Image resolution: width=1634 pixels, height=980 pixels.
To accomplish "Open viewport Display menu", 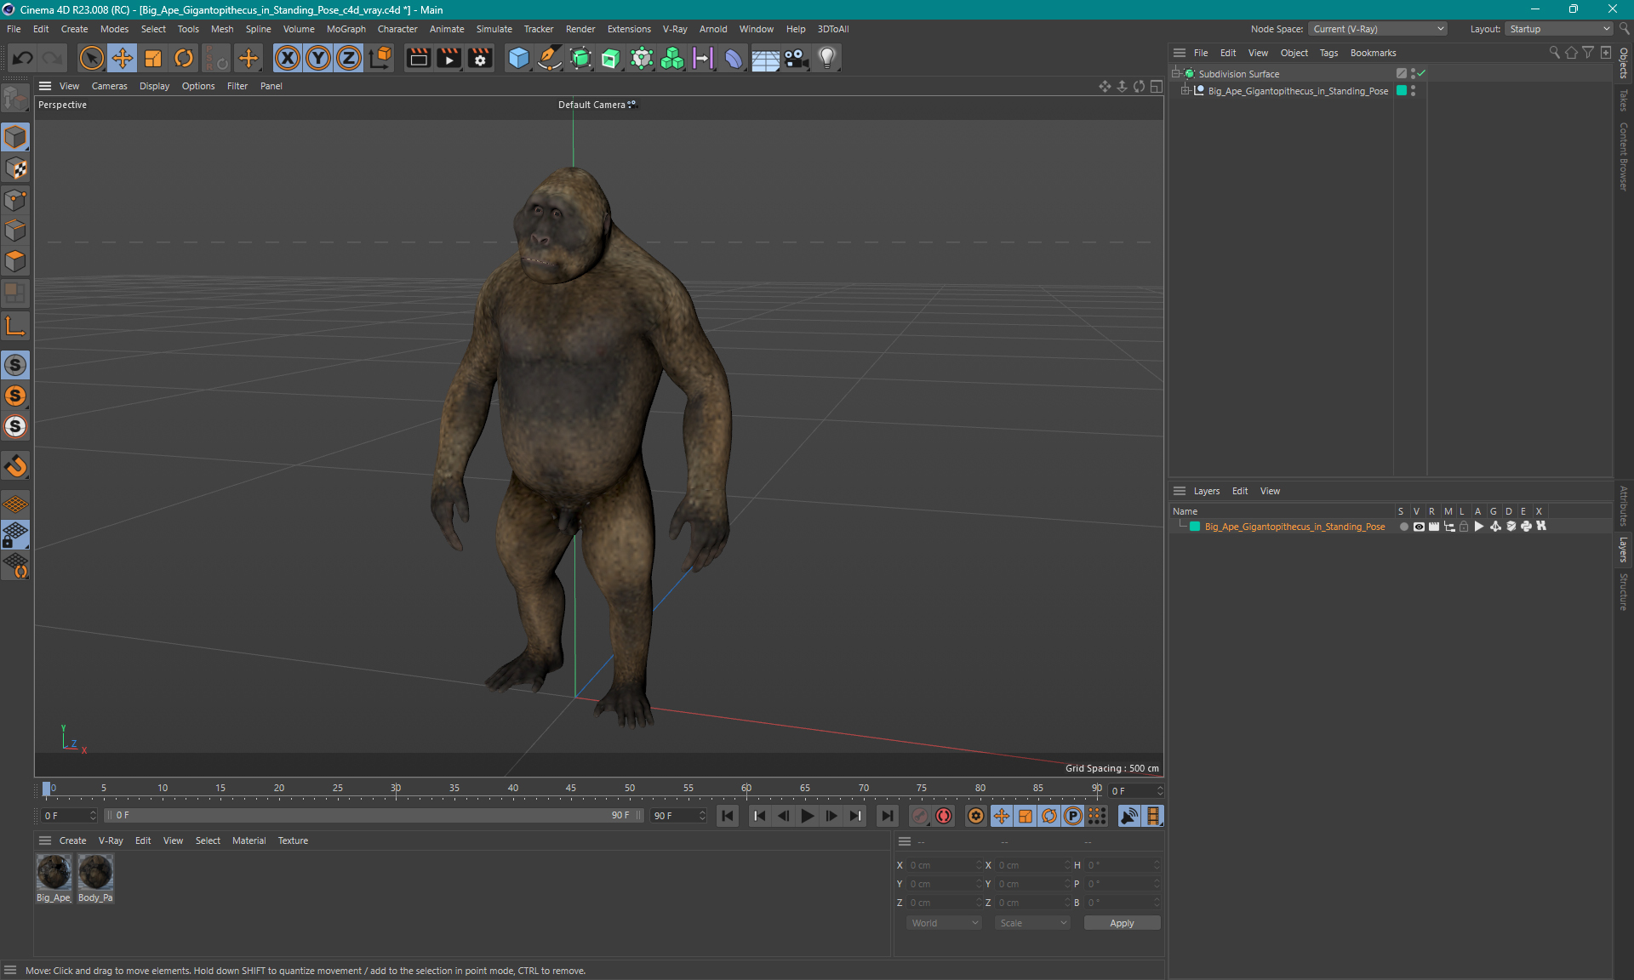I will coord(154,86).
